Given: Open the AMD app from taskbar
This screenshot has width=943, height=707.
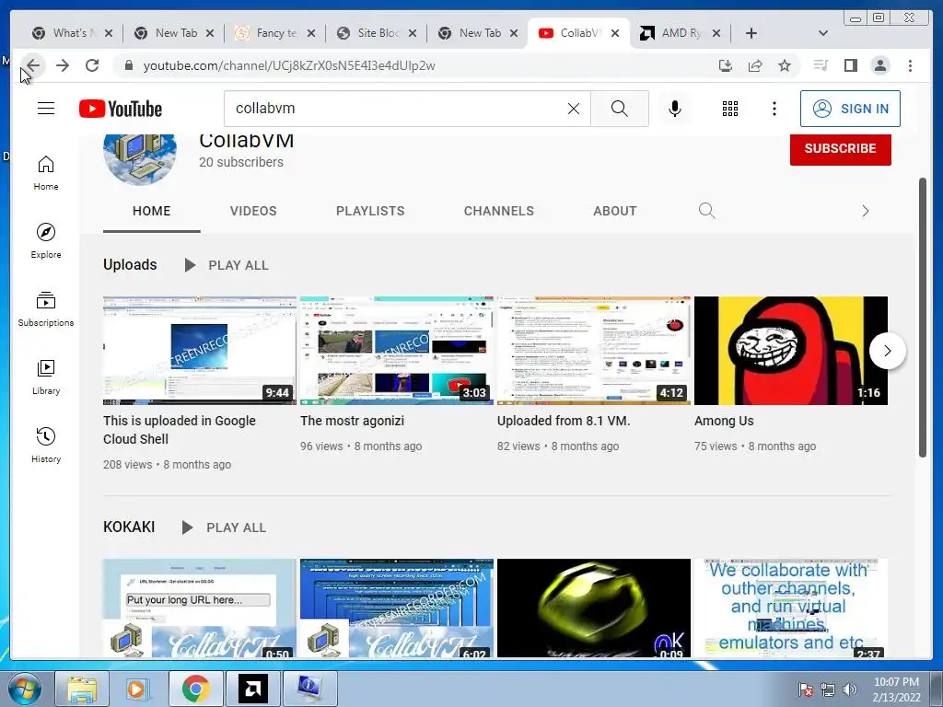Looking at the screenshot, I should [252, 689].
